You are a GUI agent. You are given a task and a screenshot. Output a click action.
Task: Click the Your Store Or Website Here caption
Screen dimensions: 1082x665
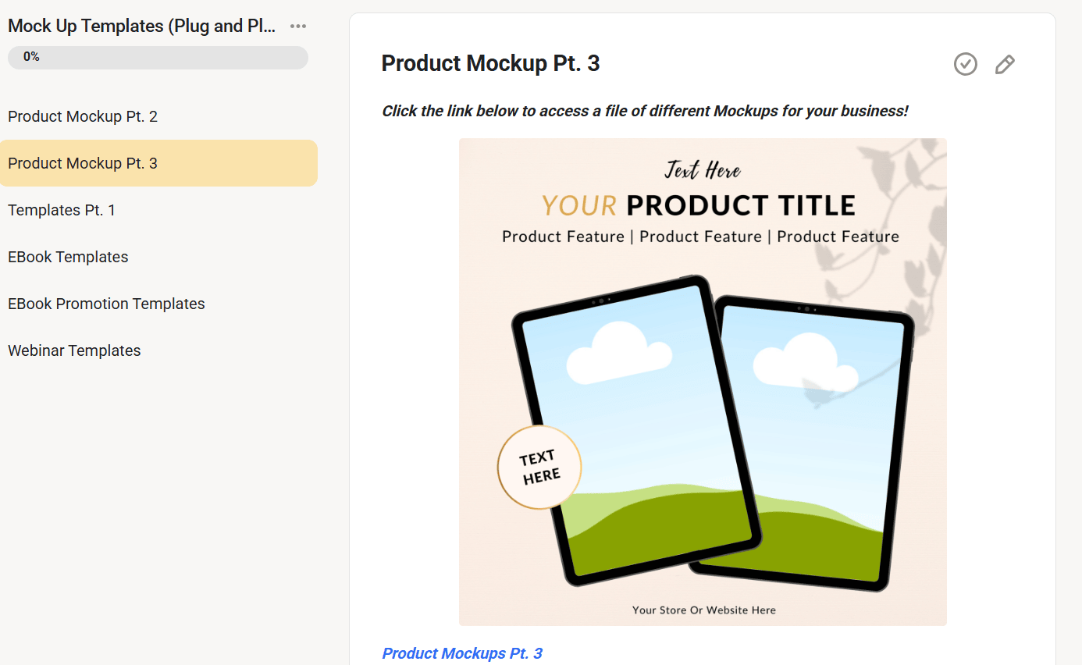tap(703, 610)
